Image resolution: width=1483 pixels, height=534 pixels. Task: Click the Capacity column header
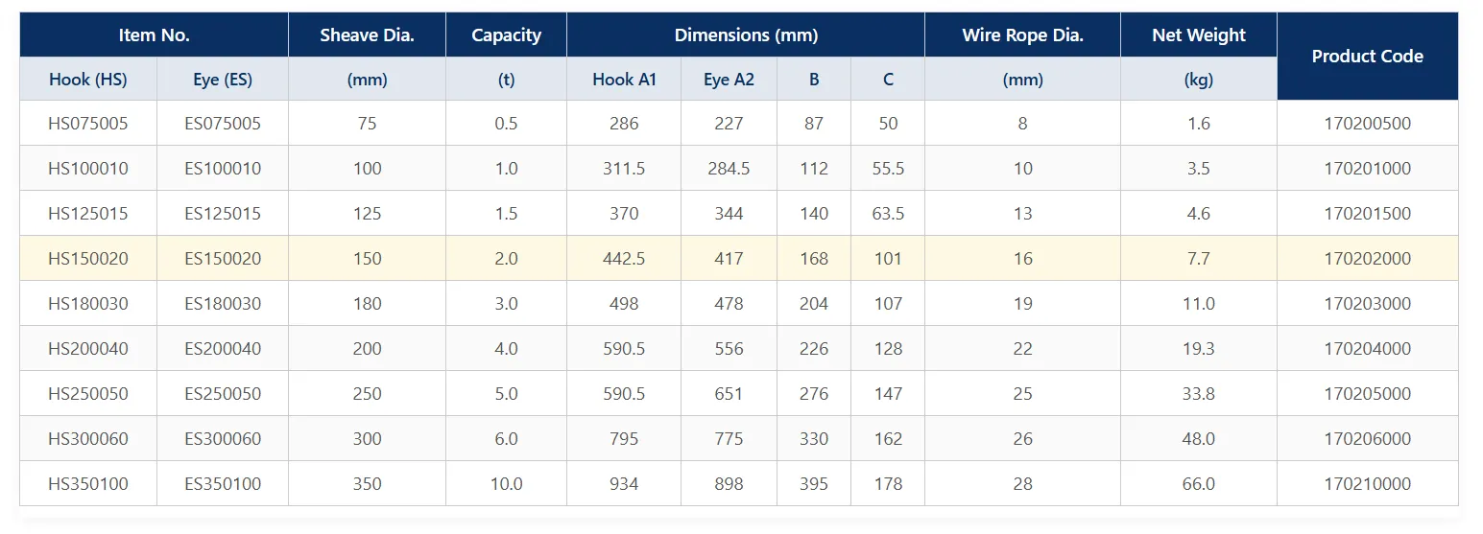click(506, 35)
